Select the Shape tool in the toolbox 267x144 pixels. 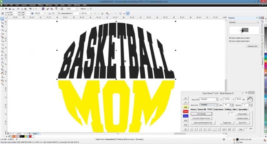pos(2,23)
